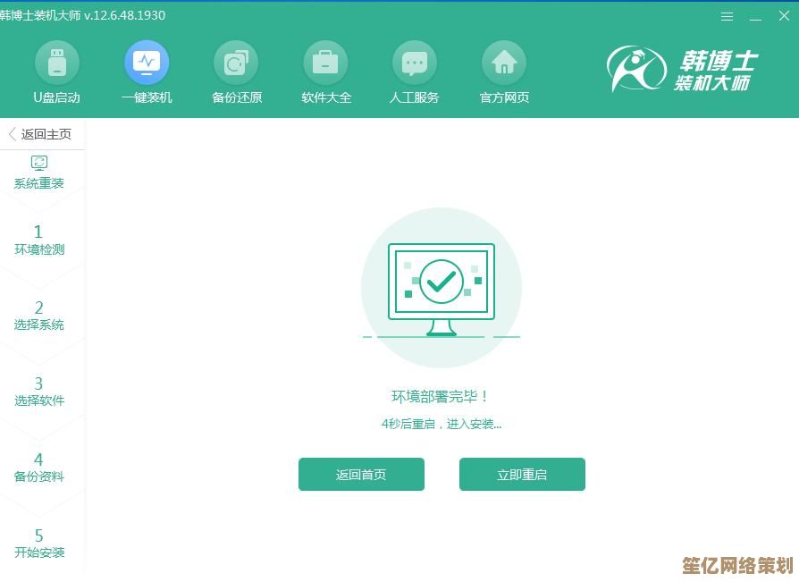
Task: Click the 系统重装 sidebar icon
Action: 38,172
